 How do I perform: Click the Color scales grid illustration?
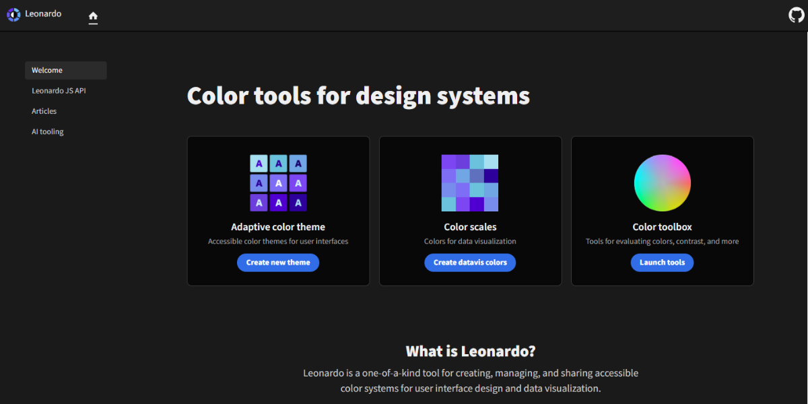click(470, 183)
